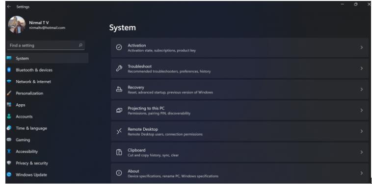
Task: Click the Remote Desktop arrows icon
Action: pyautogui.click(x=119, y=131)
